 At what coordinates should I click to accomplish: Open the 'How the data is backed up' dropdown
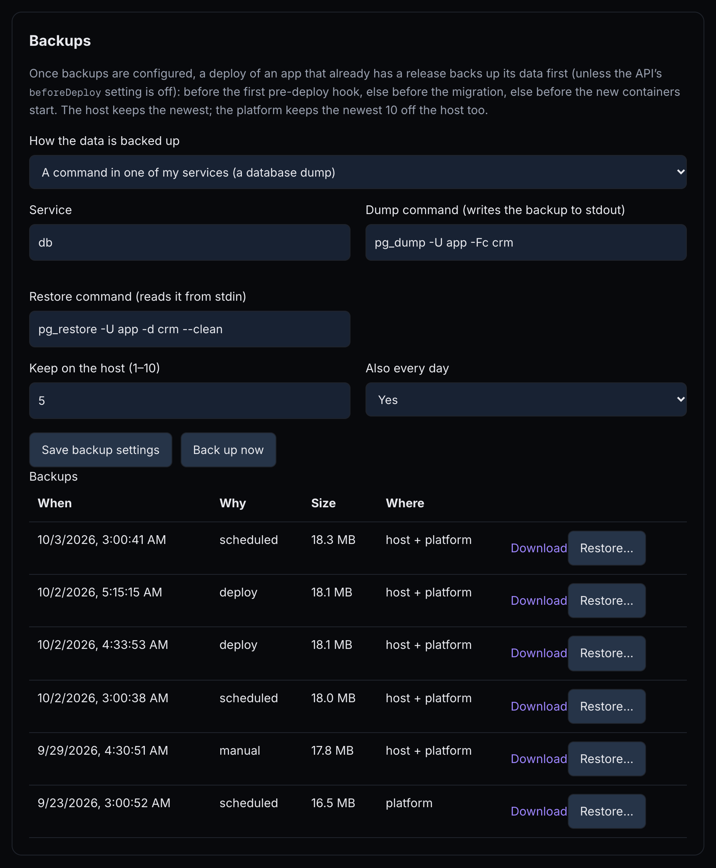358,172
